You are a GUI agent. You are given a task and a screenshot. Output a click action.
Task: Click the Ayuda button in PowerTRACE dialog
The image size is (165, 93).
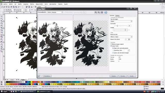(132, 76)
